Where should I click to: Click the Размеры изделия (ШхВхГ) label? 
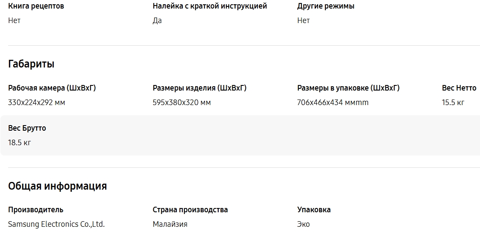pos(199,88)
